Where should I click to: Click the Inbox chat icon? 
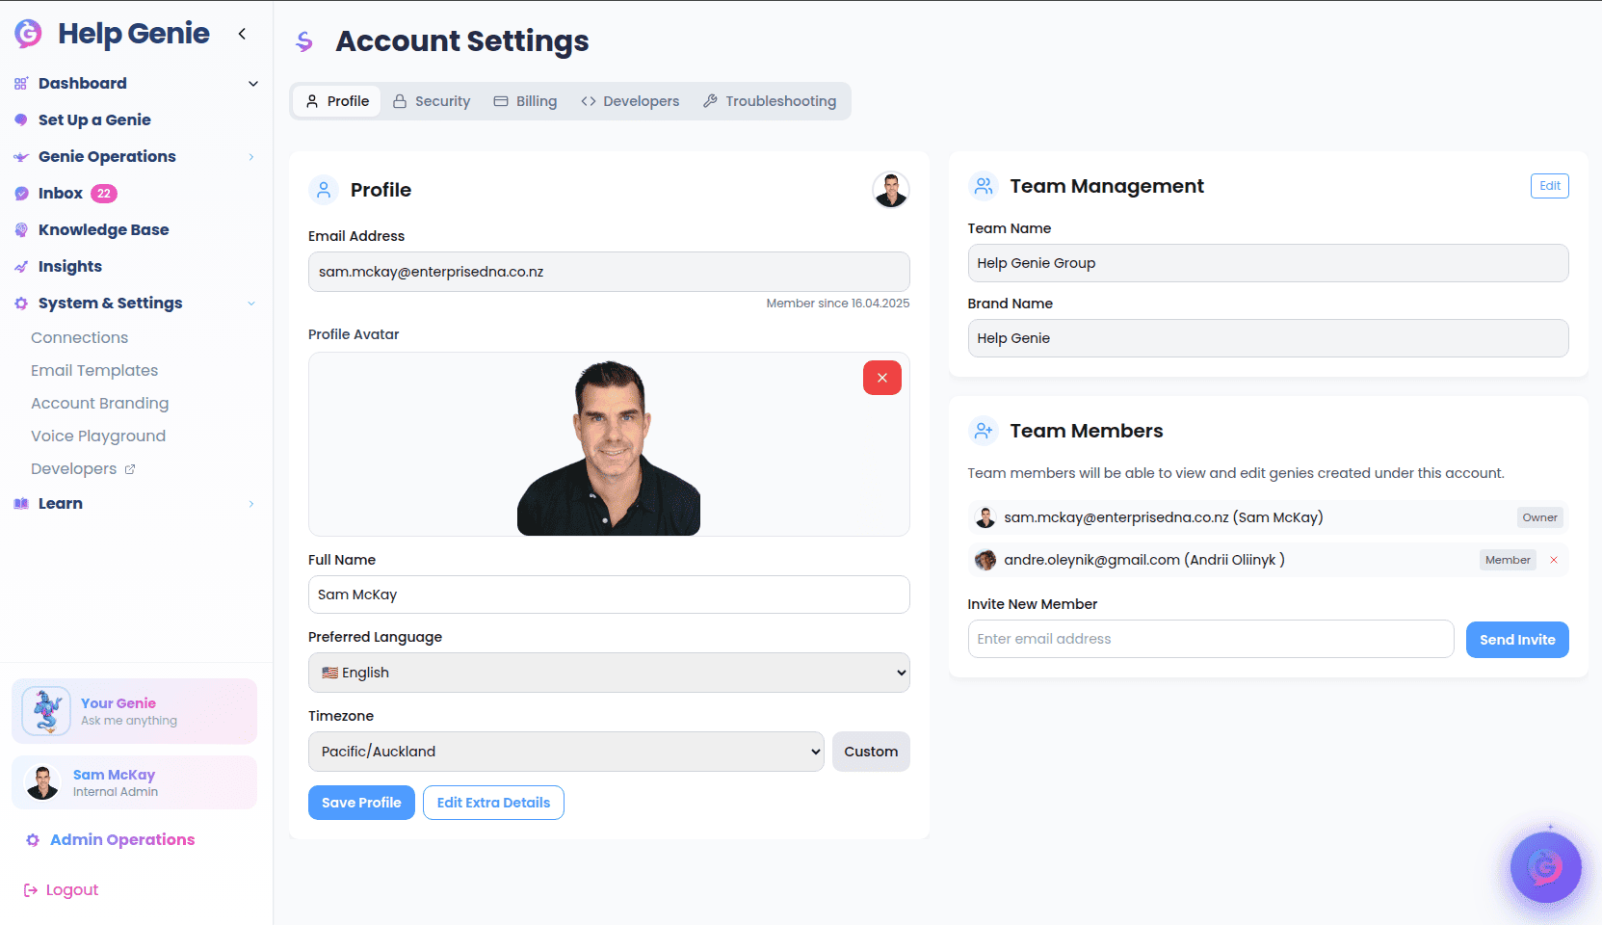21,194
